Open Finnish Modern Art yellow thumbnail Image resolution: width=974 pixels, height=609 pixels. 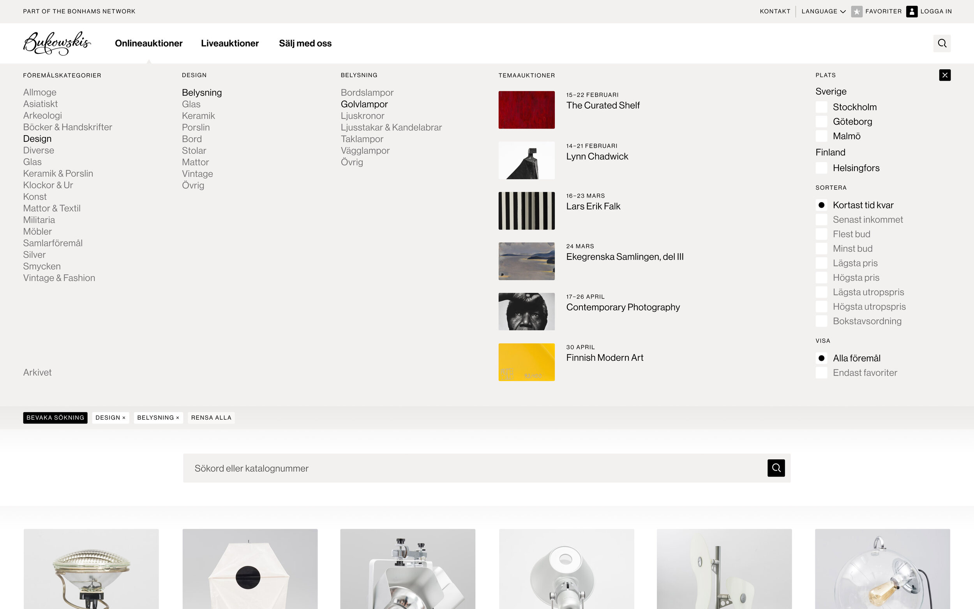(526, 362)
